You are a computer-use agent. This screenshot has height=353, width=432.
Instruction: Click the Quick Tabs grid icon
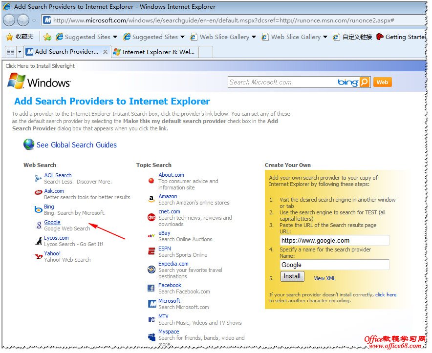tap(10, 52)
